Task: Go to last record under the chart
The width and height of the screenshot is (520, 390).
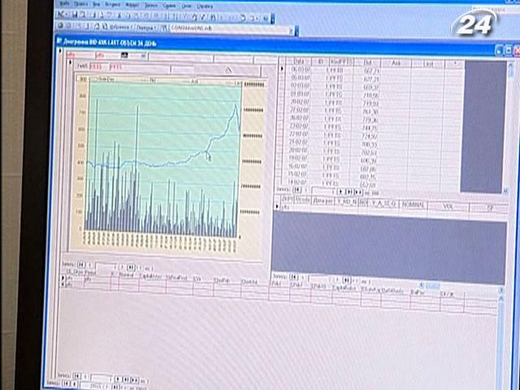Action: click(x=131, y=267)
